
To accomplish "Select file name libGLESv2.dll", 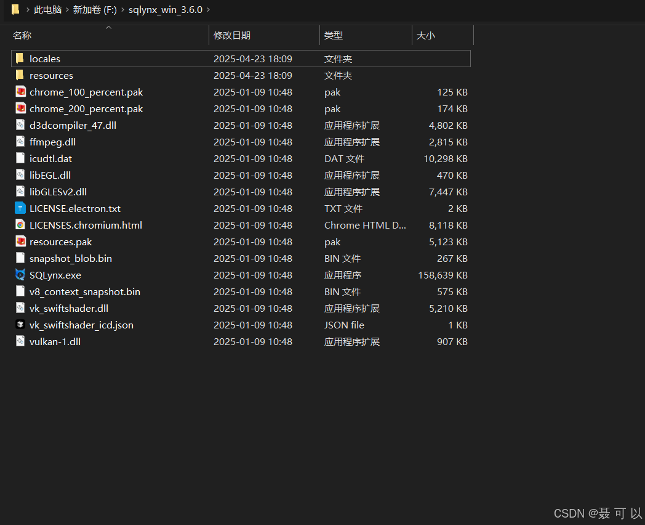I will tap(58, 192).
